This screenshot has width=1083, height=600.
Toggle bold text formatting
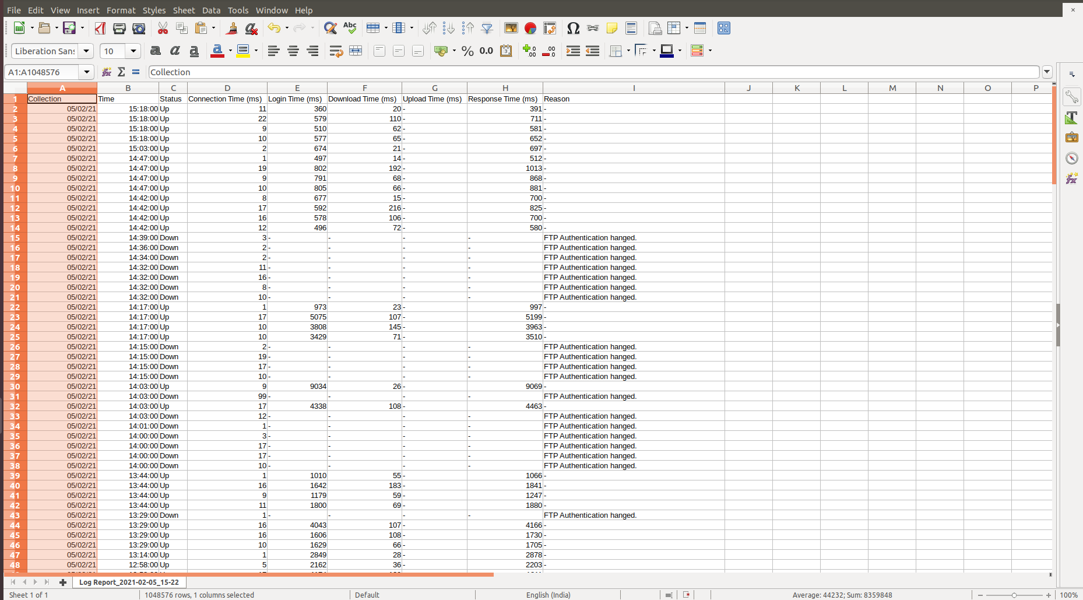(x=155, y=51)
